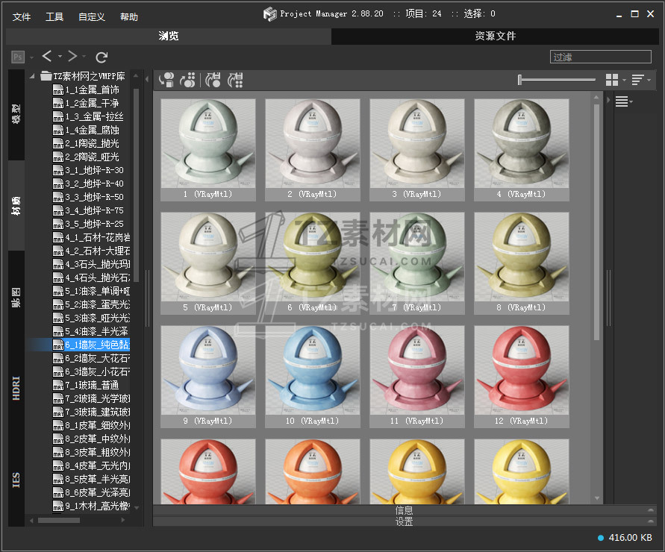Collapse the TZ素材网之VMPP库 root folder
This screenshot has width=665, height=552.
click(x=33, y=76)
